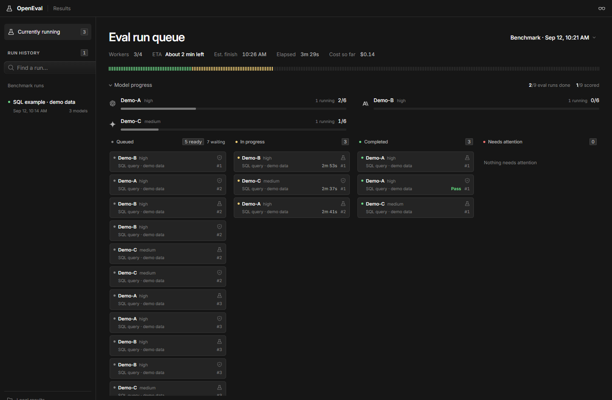Click the Pass result label
Screen dimensions: 612x400
pyautogui.click(x=456, y=189)
